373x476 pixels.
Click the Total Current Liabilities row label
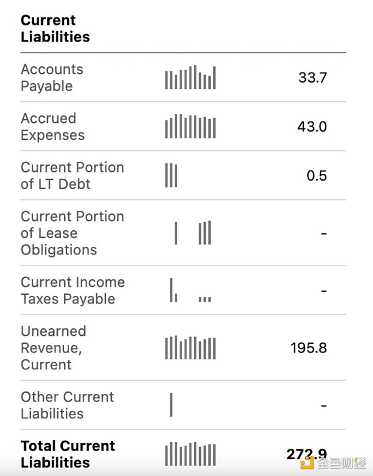pos(68,454)
